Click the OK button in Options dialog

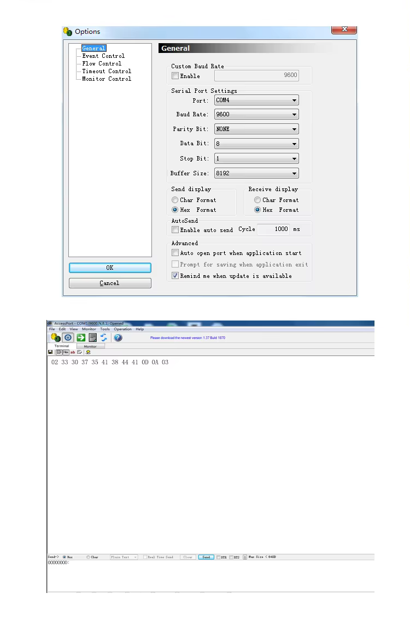[x=110, y=268]
